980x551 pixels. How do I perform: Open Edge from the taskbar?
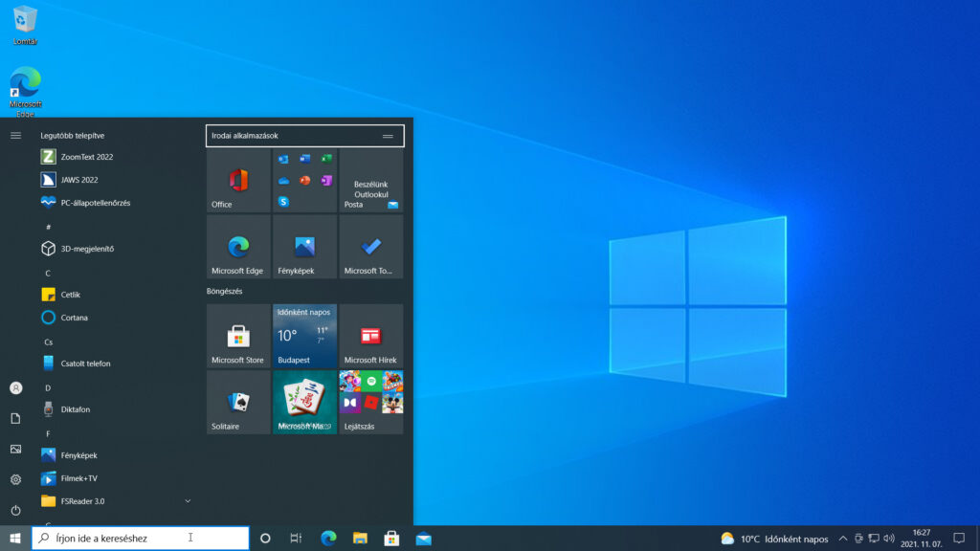(329, 538)
